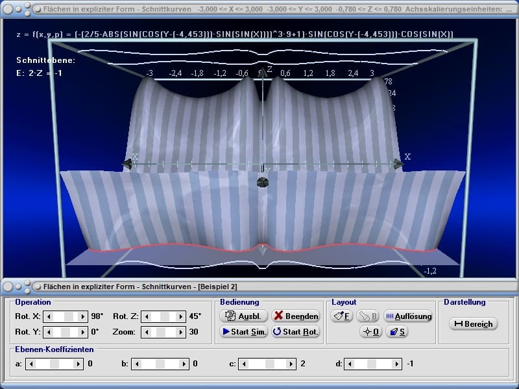Open layout option F button
This screenshot has width=519, height=389.
[342, 316]
